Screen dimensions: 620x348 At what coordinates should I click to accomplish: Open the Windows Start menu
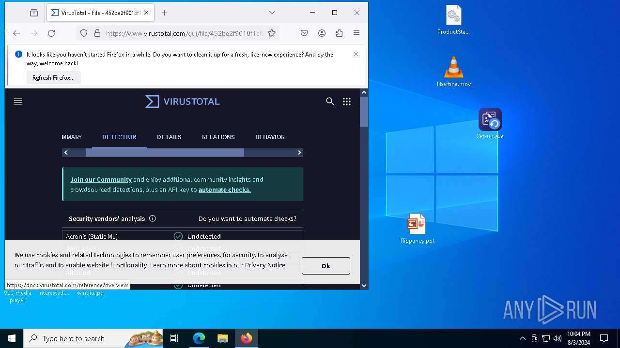(x=12, y=338)
